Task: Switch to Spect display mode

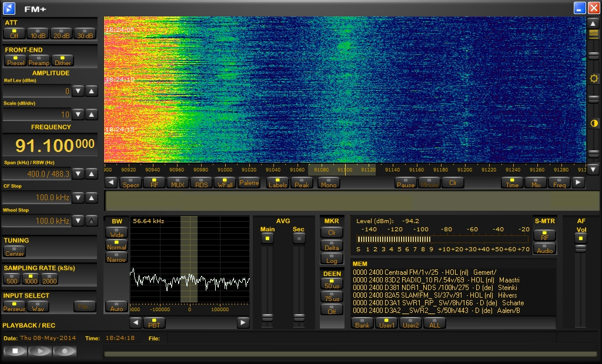Action: pos(130,183)
